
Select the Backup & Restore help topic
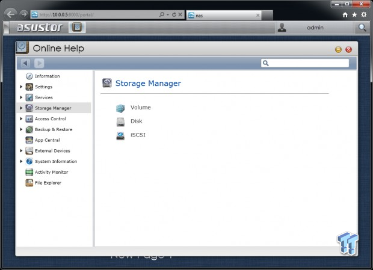click(54, 129)
